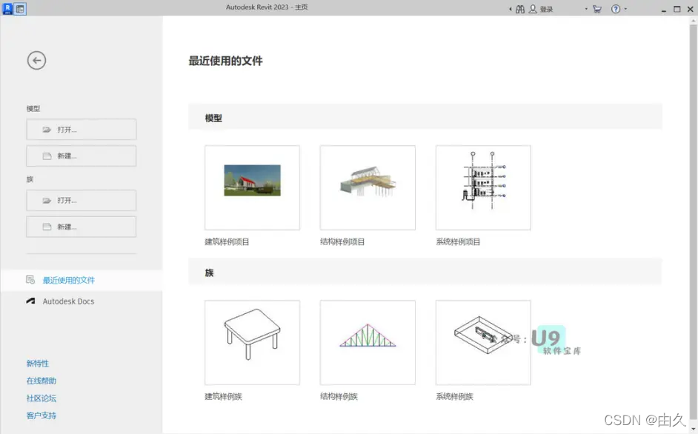Click the Revit application icon in the title bar
The image size is (698, 434).
click(6, 9)
